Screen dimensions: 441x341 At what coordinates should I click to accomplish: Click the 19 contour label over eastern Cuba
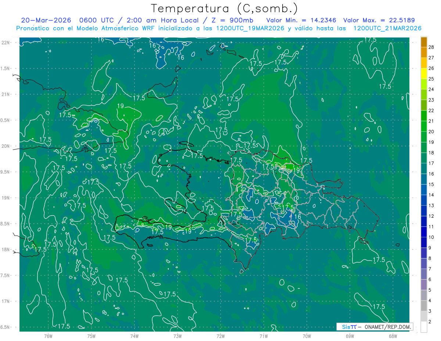pos(120,106)
